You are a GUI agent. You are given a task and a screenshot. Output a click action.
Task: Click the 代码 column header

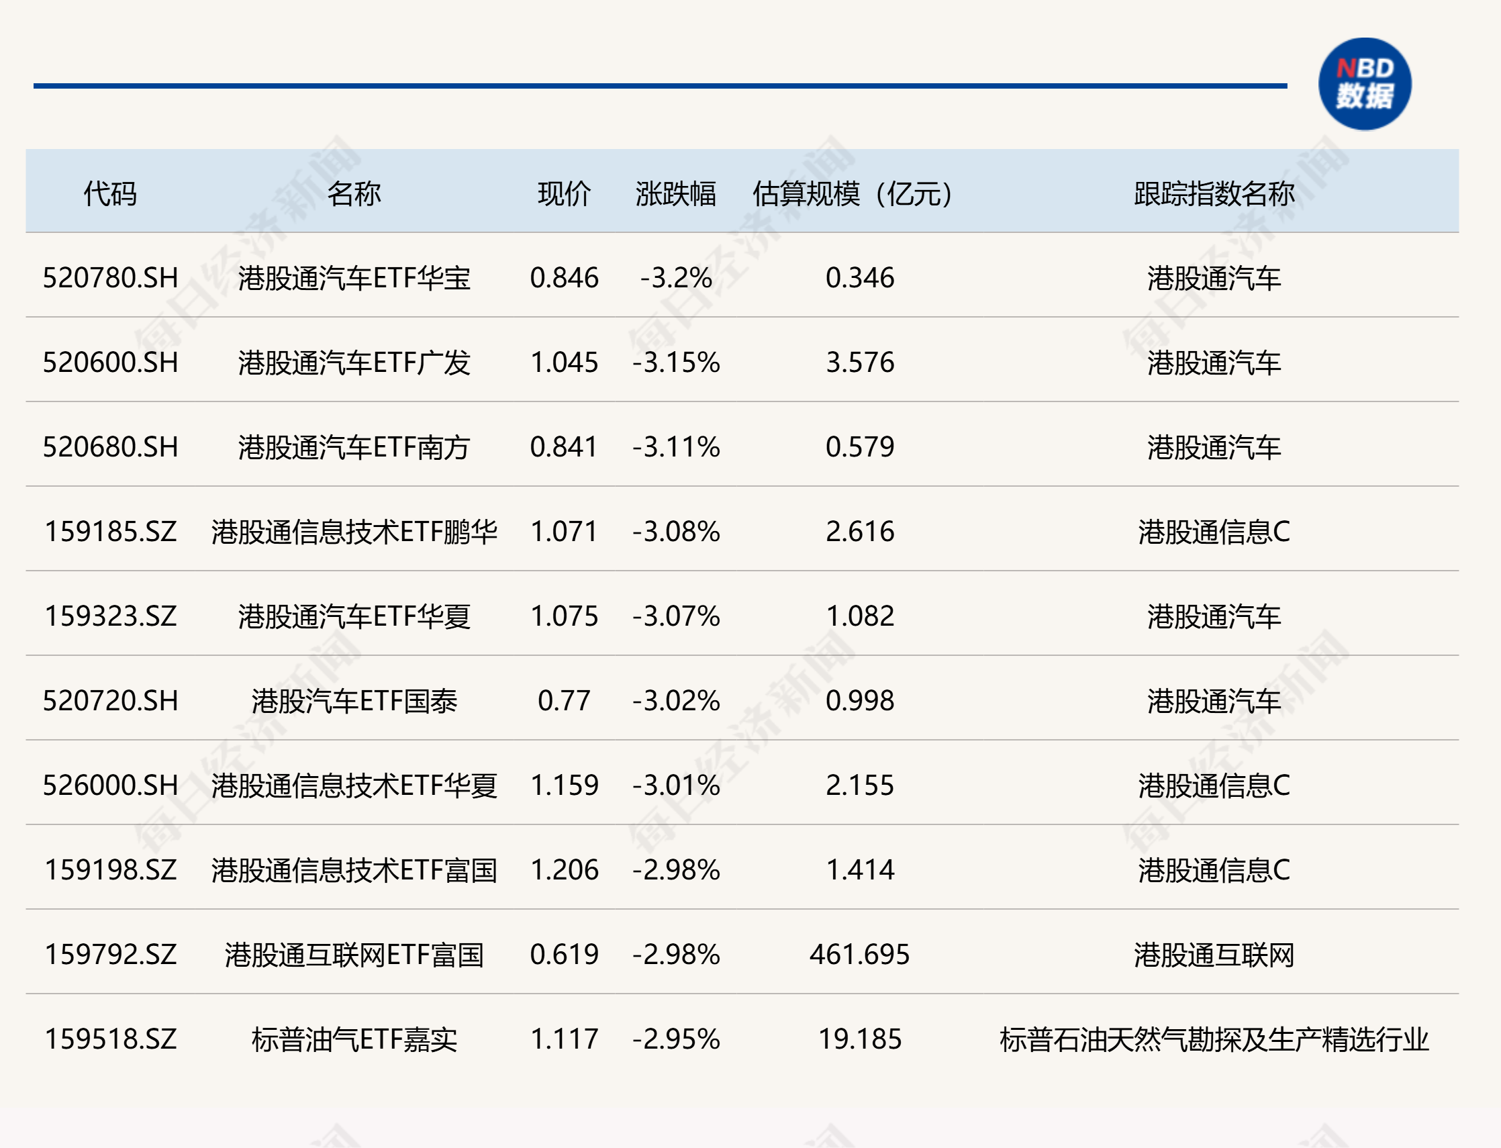[x=110, y=194]
